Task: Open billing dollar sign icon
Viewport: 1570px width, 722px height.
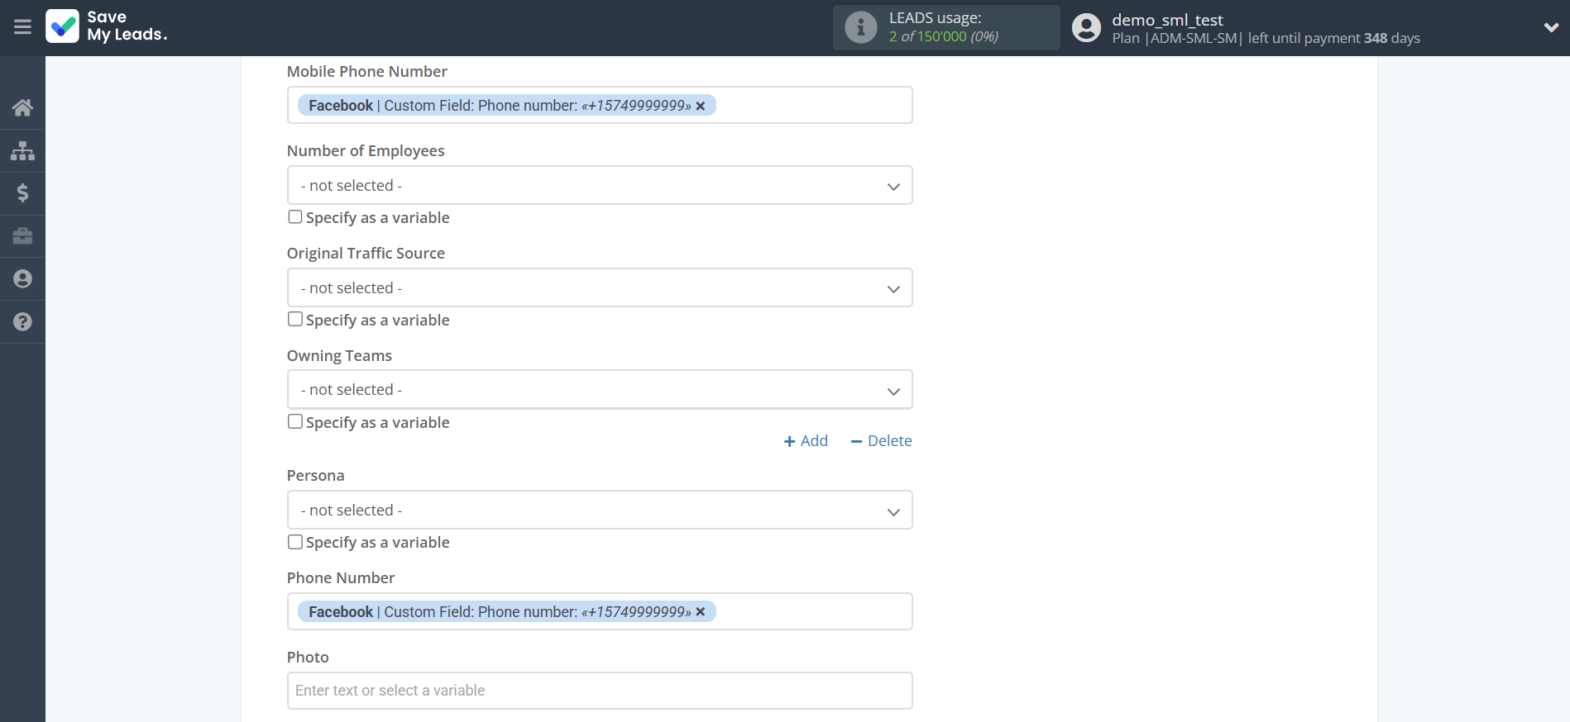Action: [22, 193]
